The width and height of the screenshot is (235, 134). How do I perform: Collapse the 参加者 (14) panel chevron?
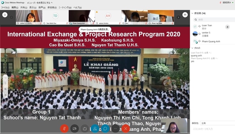(x=192, y=13)
